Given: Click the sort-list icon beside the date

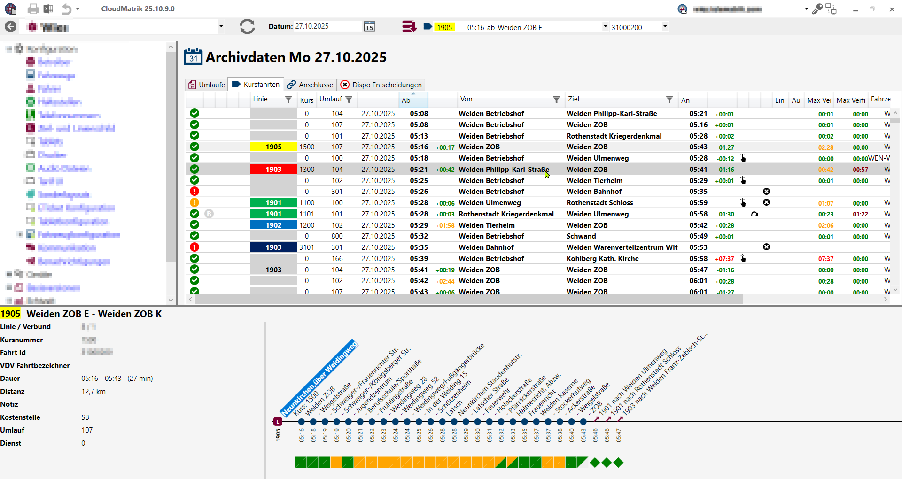Looking at the screenshot, I should 409,27.
